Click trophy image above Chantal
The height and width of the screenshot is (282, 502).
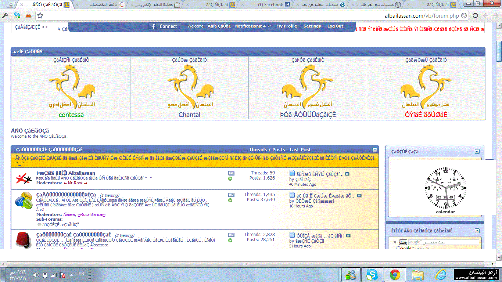[x=190, y=87]
